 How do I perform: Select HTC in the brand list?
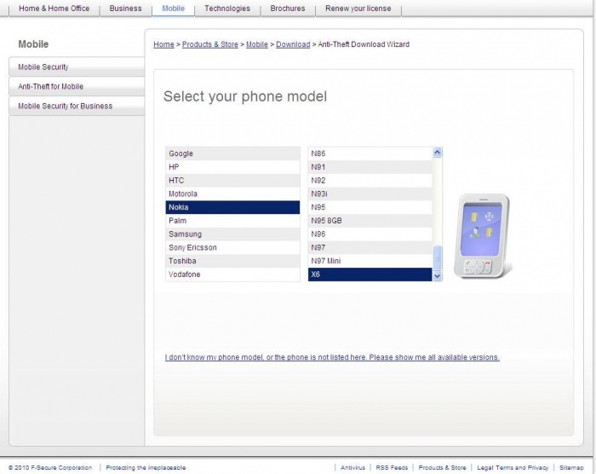coord(232,181)
